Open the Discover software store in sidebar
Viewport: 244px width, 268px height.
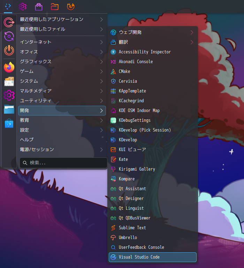click(x=9, y=123)
